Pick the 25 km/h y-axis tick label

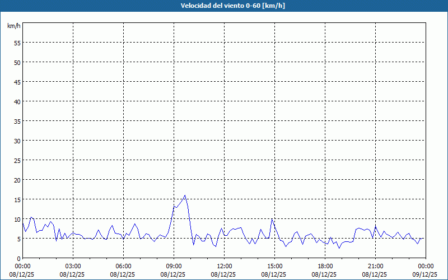(17, 160)
